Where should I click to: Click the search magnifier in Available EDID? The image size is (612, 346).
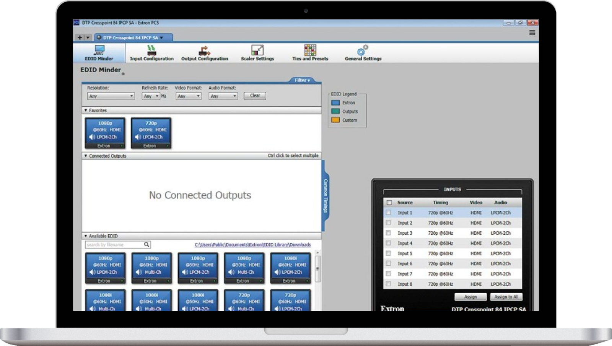[146, 244]
